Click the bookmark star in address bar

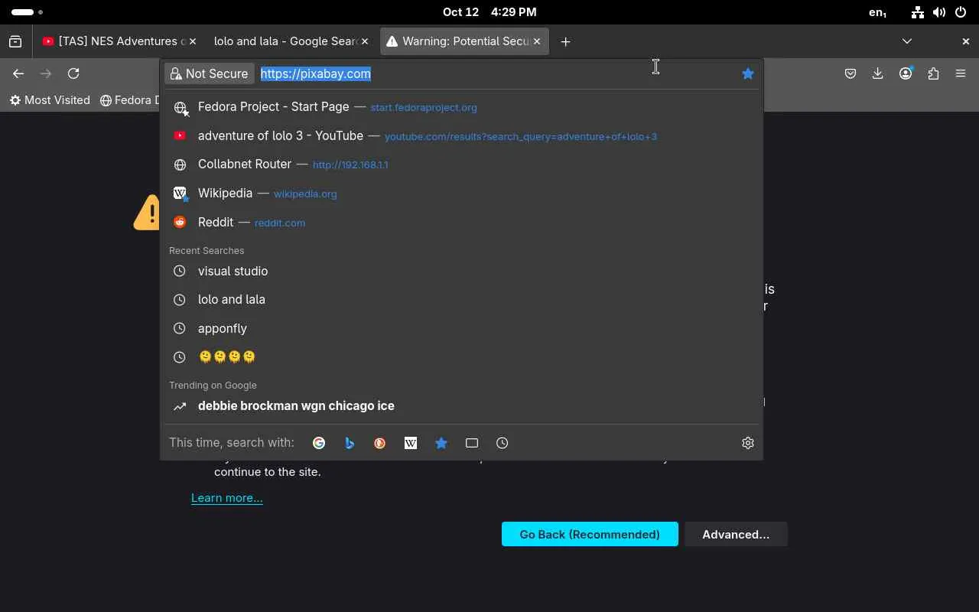point(748,73)
